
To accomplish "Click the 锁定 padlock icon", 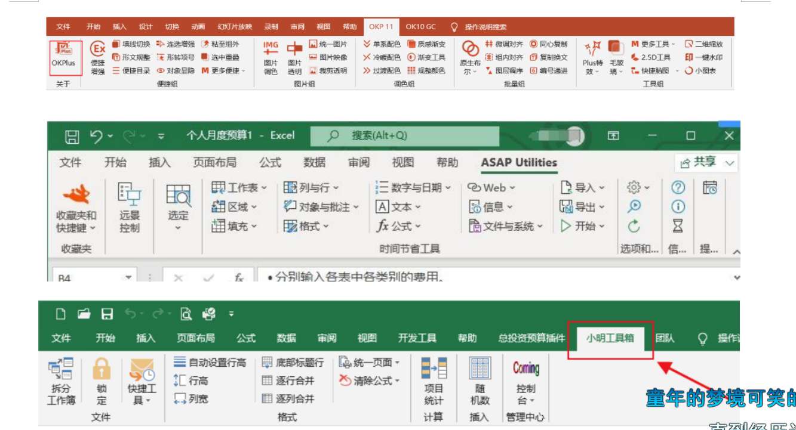I will click(102, 381).
